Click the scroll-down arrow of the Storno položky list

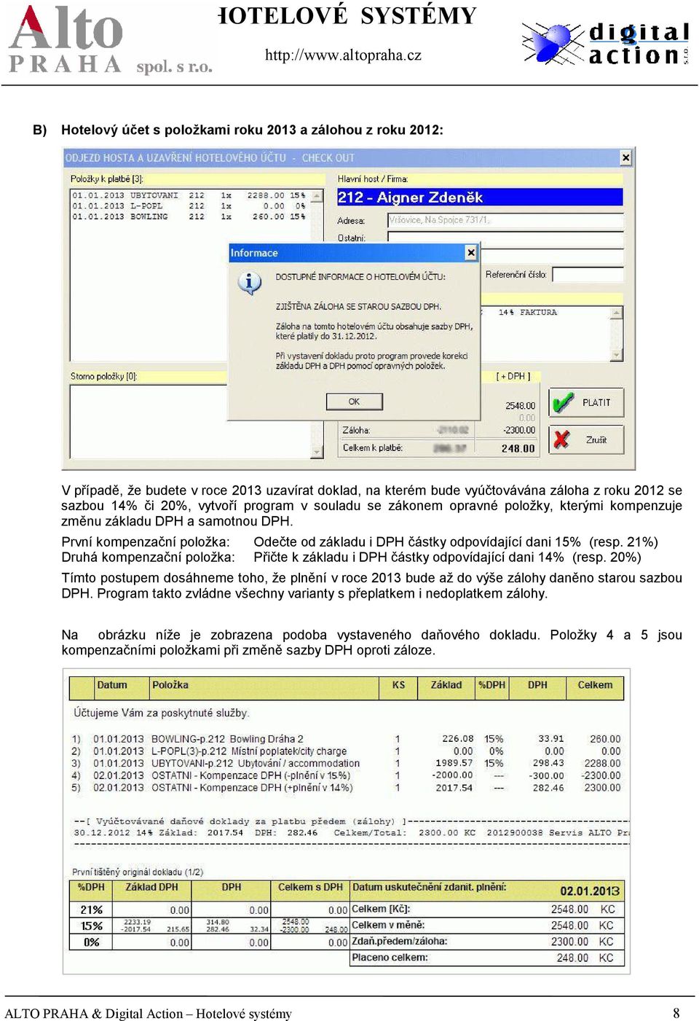tap(317, 452)
